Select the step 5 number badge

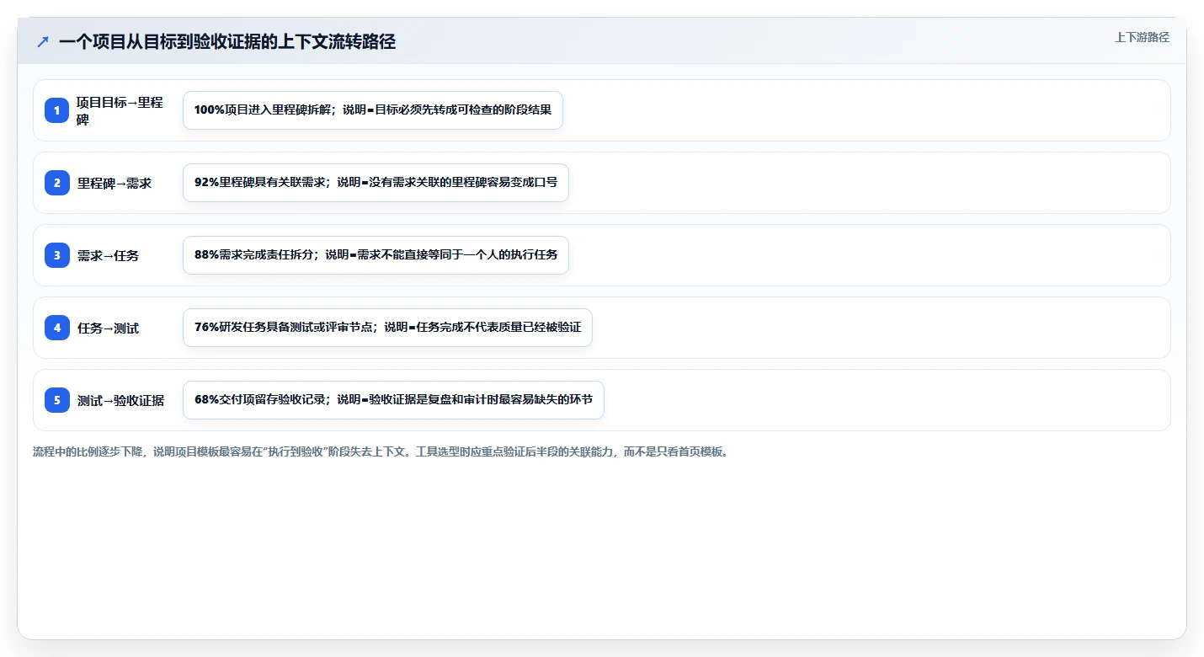pyautogui.click(x=57, y=400)
